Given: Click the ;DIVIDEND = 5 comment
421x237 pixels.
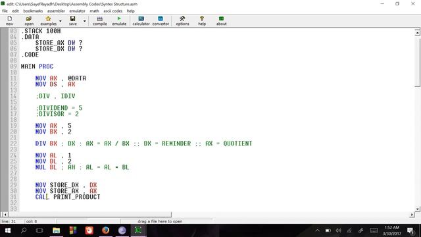Looking at the screenshot, I should tap(59, 108).
